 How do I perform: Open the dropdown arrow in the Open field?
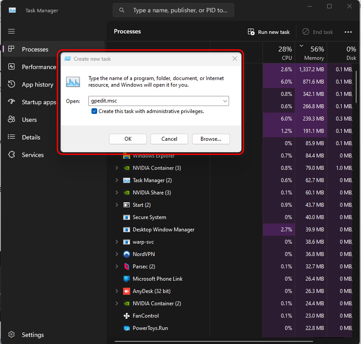(x=225, y=101)
